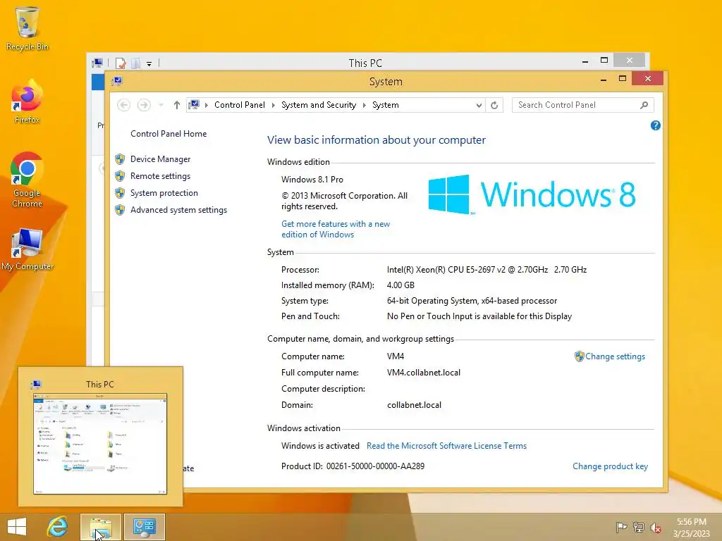
Task: Select the Google Chrome desktop shortcut
Action: click(x=27, y=180)
